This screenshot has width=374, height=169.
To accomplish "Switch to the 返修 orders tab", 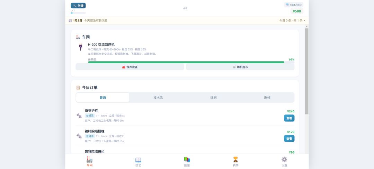I will (x=267, y=97).
